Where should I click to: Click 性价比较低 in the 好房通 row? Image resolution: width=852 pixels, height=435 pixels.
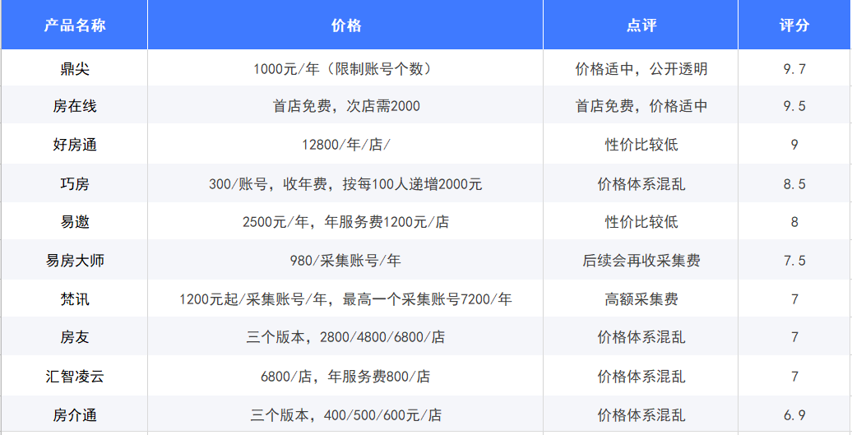pos(641,145)
